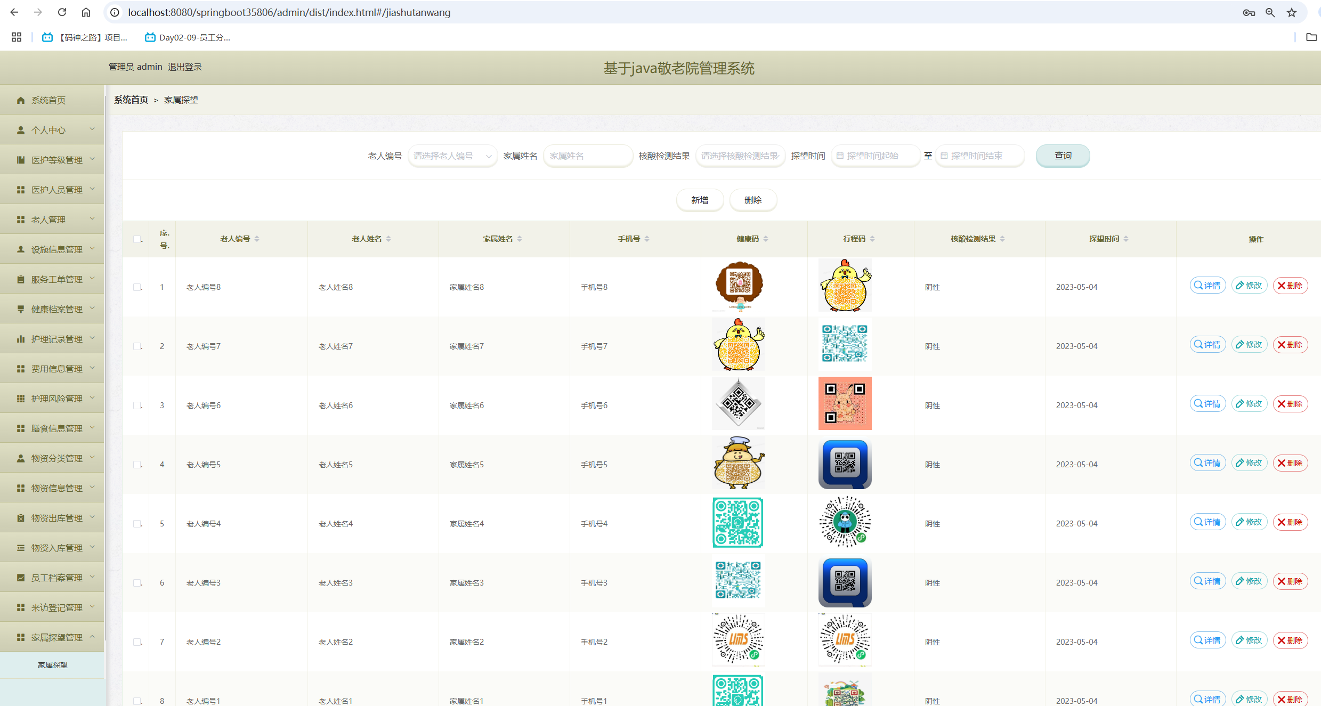Sort by the 探望时间 column sort icon
This screenshot has height=706, width=1321.
point(1126,239)
